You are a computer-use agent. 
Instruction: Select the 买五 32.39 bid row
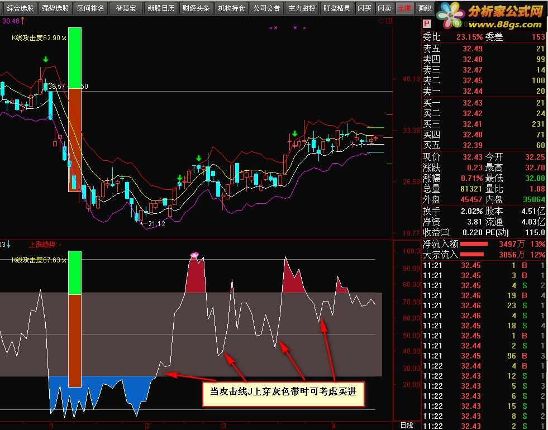click(x=484, y=145)
